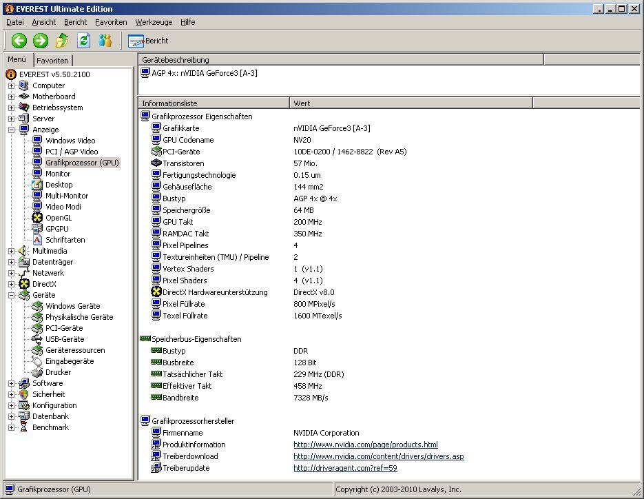Expand the Benchmark tree node
The image size is (644, 499).
(x=12, y=427)
